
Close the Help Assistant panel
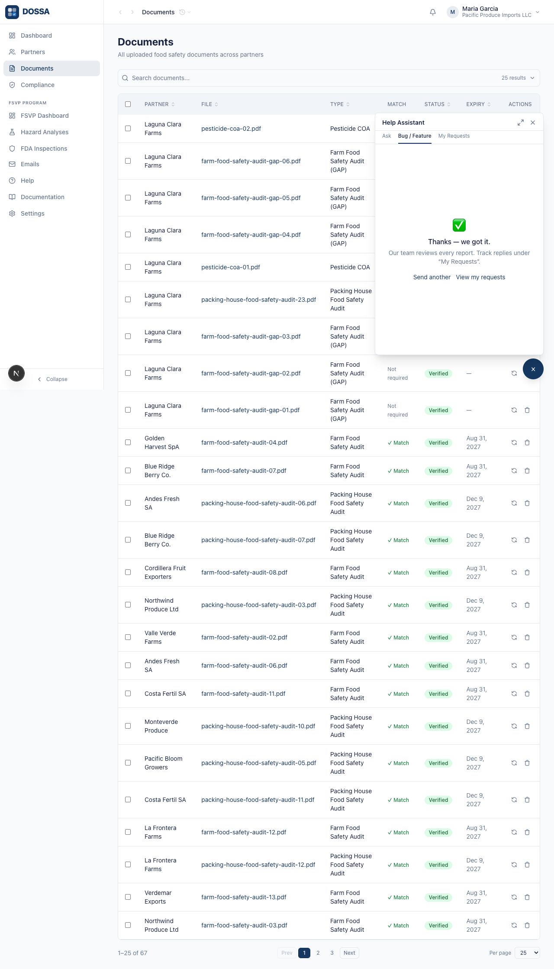click(533, 123)
